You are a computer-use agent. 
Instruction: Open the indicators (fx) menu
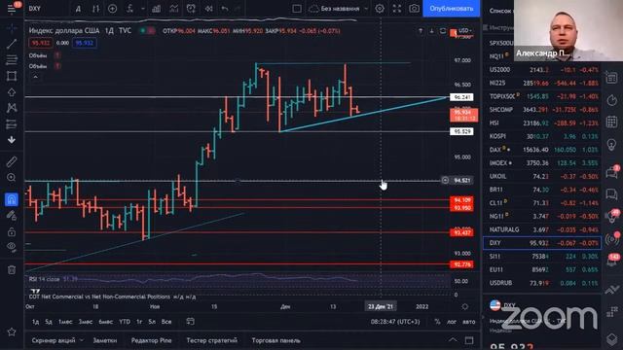129,9
